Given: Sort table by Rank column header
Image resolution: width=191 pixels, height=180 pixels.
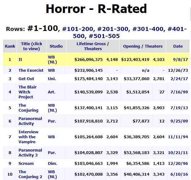Looking at the screenshot, I should pyautogui.click(x=10, y=46).
